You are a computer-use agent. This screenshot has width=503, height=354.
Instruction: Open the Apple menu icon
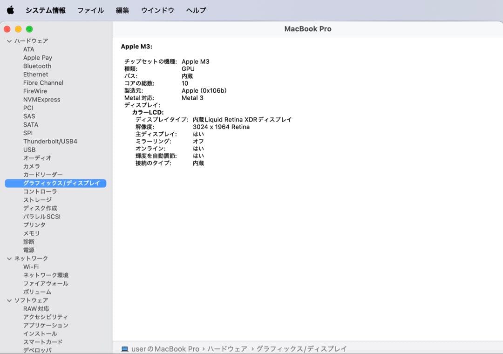pyautogui.click(x=10, y=10)
